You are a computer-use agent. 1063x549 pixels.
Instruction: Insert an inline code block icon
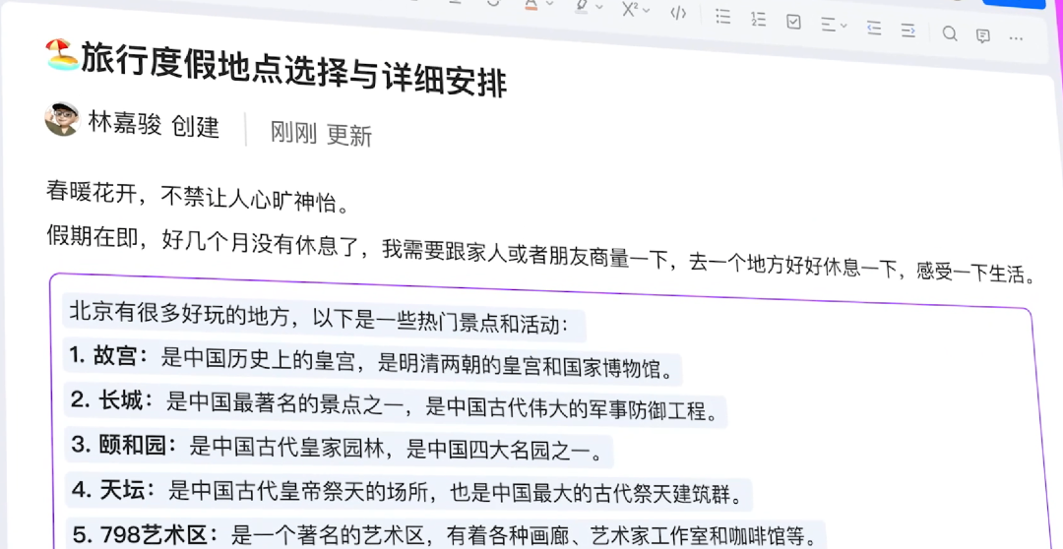pyautogui.click(x=678, y=13)
